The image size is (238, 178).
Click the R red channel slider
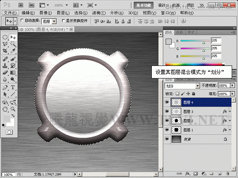195,41
